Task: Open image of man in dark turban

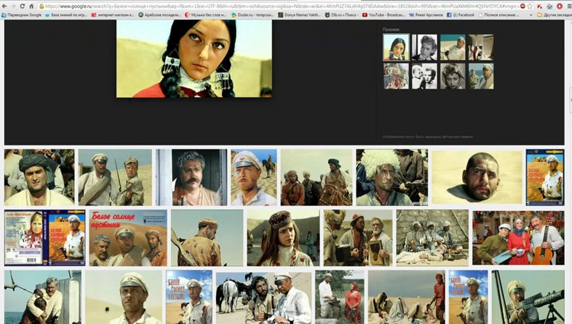Action: point(40,177)
